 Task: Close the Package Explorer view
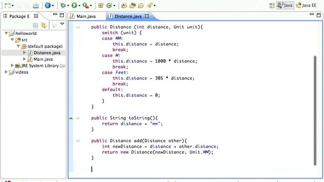[36, 16]
